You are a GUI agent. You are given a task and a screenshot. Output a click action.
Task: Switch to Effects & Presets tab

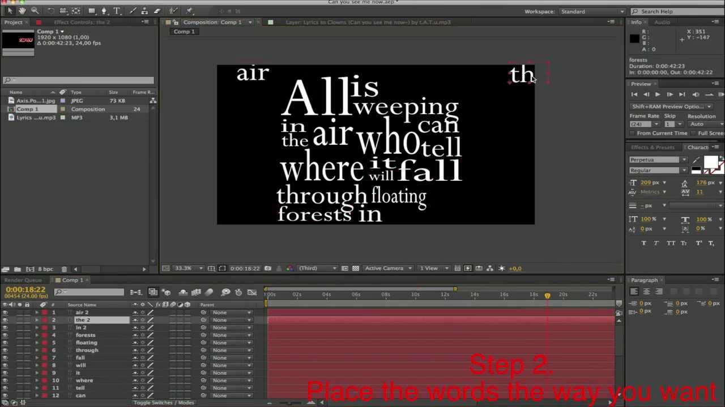click(653, 148)
